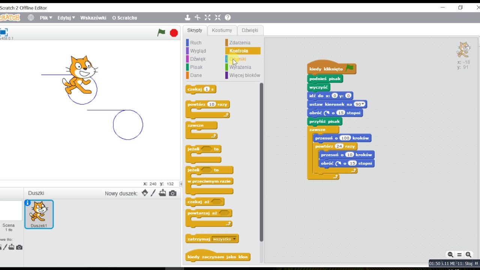Image resolution: width=480 pixels, height=270 pixels.
Task: Open the language globe menu
Action: pyautogui.click(x=31, y=18)
